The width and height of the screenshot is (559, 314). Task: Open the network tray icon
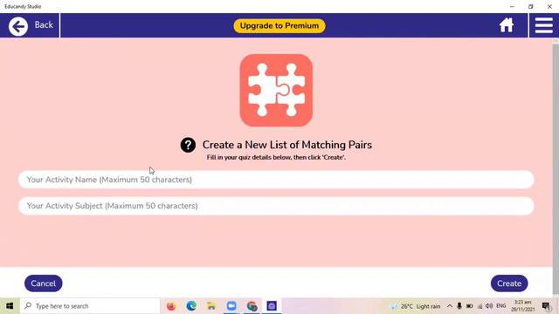tap(480, 306)
